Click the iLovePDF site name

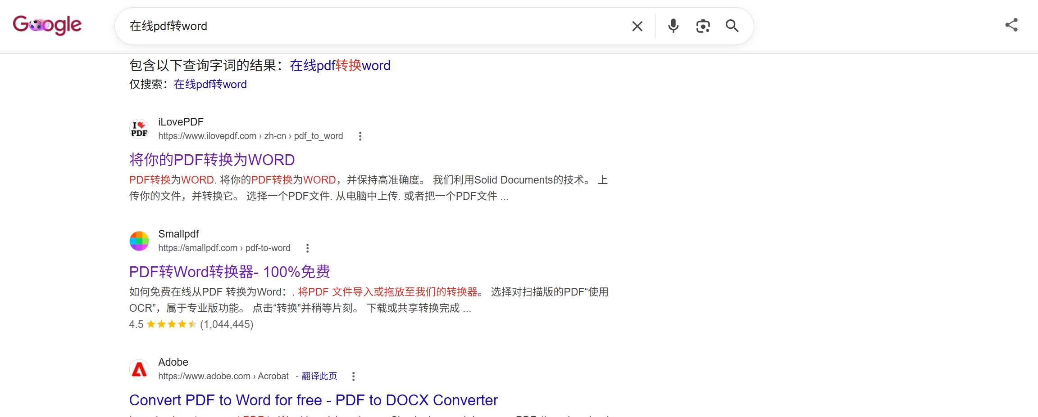tap(181, 122)
